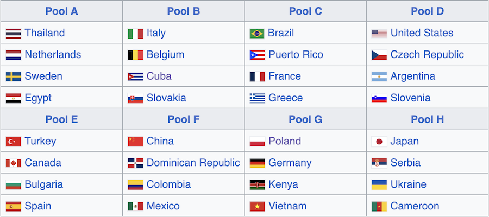Click the Thailand flag icon

[14, 33]
